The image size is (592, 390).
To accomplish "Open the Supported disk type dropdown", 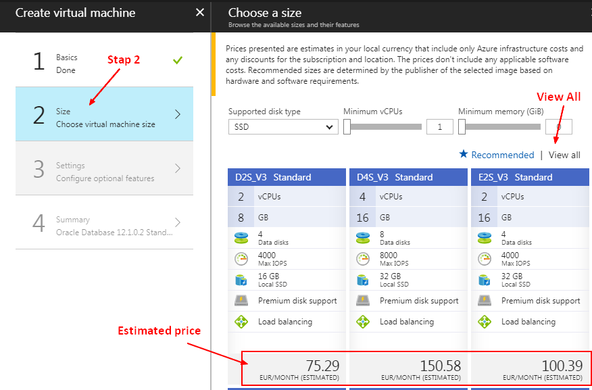I will 283,127.
